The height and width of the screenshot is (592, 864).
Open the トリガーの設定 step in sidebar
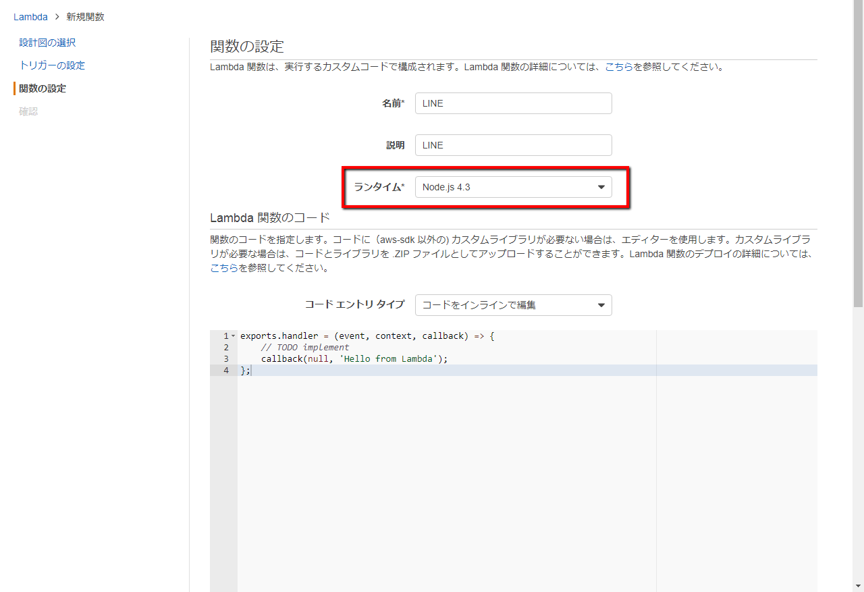pos(52,65)
